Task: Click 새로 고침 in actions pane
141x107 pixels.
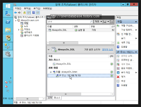Action: (x=126, y=43)
